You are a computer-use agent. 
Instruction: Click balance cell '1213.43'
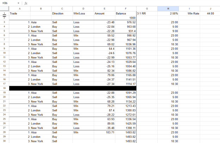coord(126,106)
